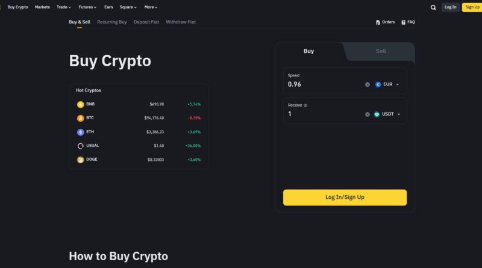Click the ETH coin icon
The image size is (482, 268).
pos(80,132)
